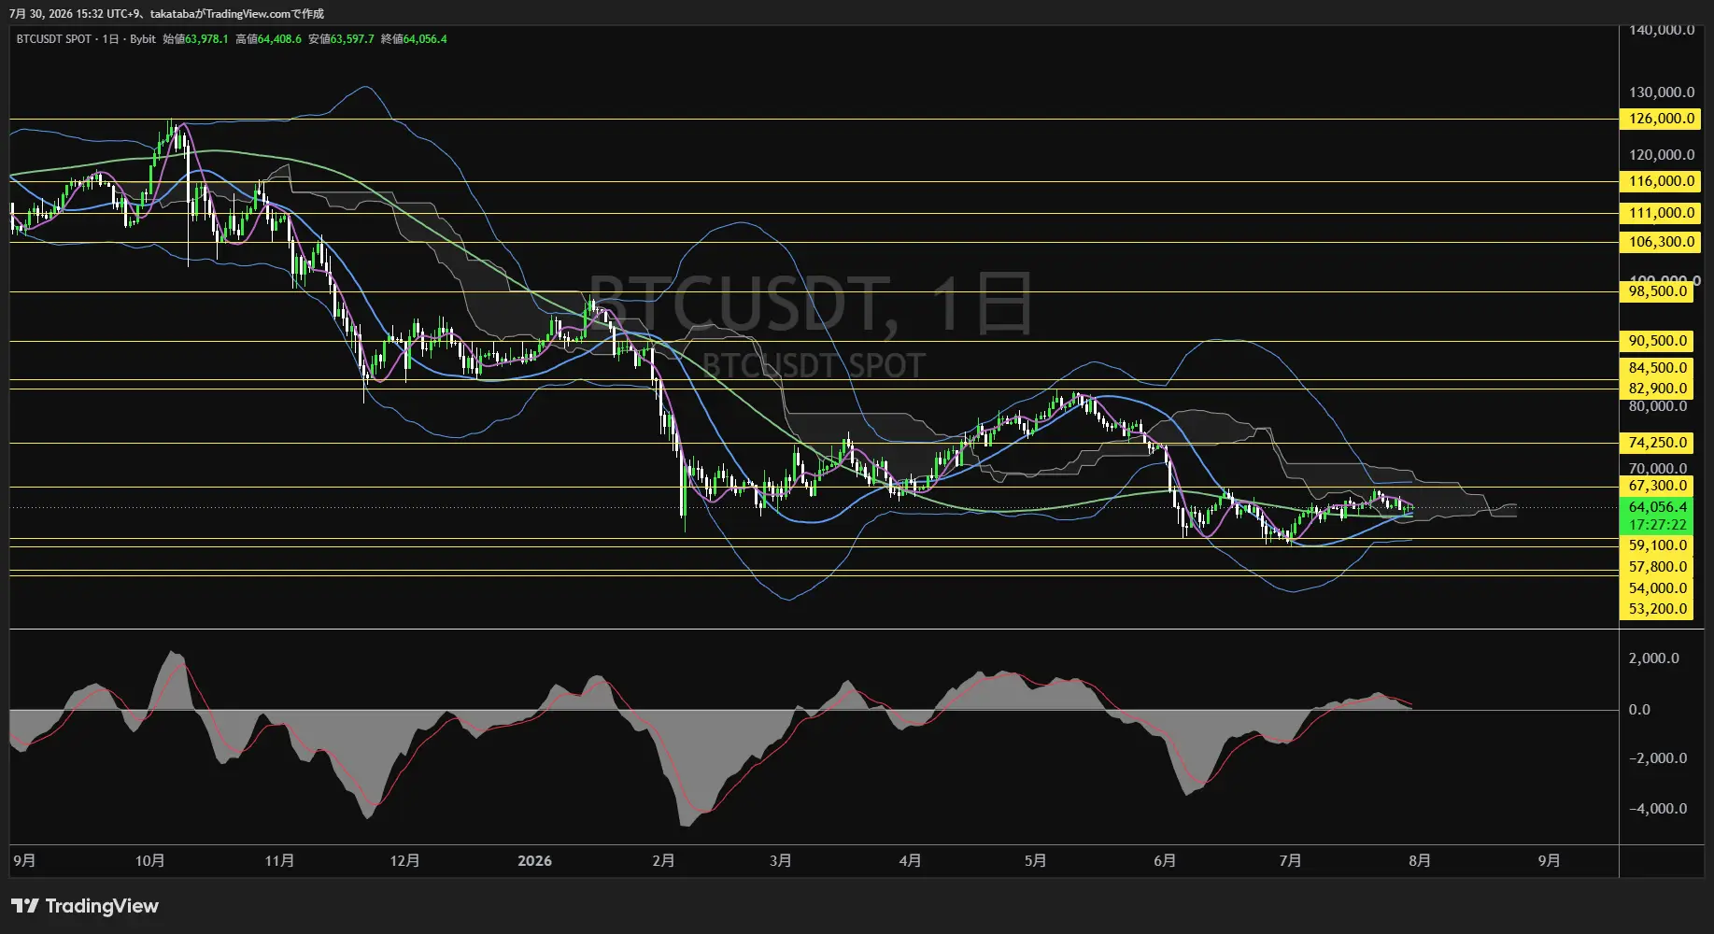Select the BTCUSDT SPOT symbol title
The width and height of the screenshot is (1714, 934).
click(54, 39)
